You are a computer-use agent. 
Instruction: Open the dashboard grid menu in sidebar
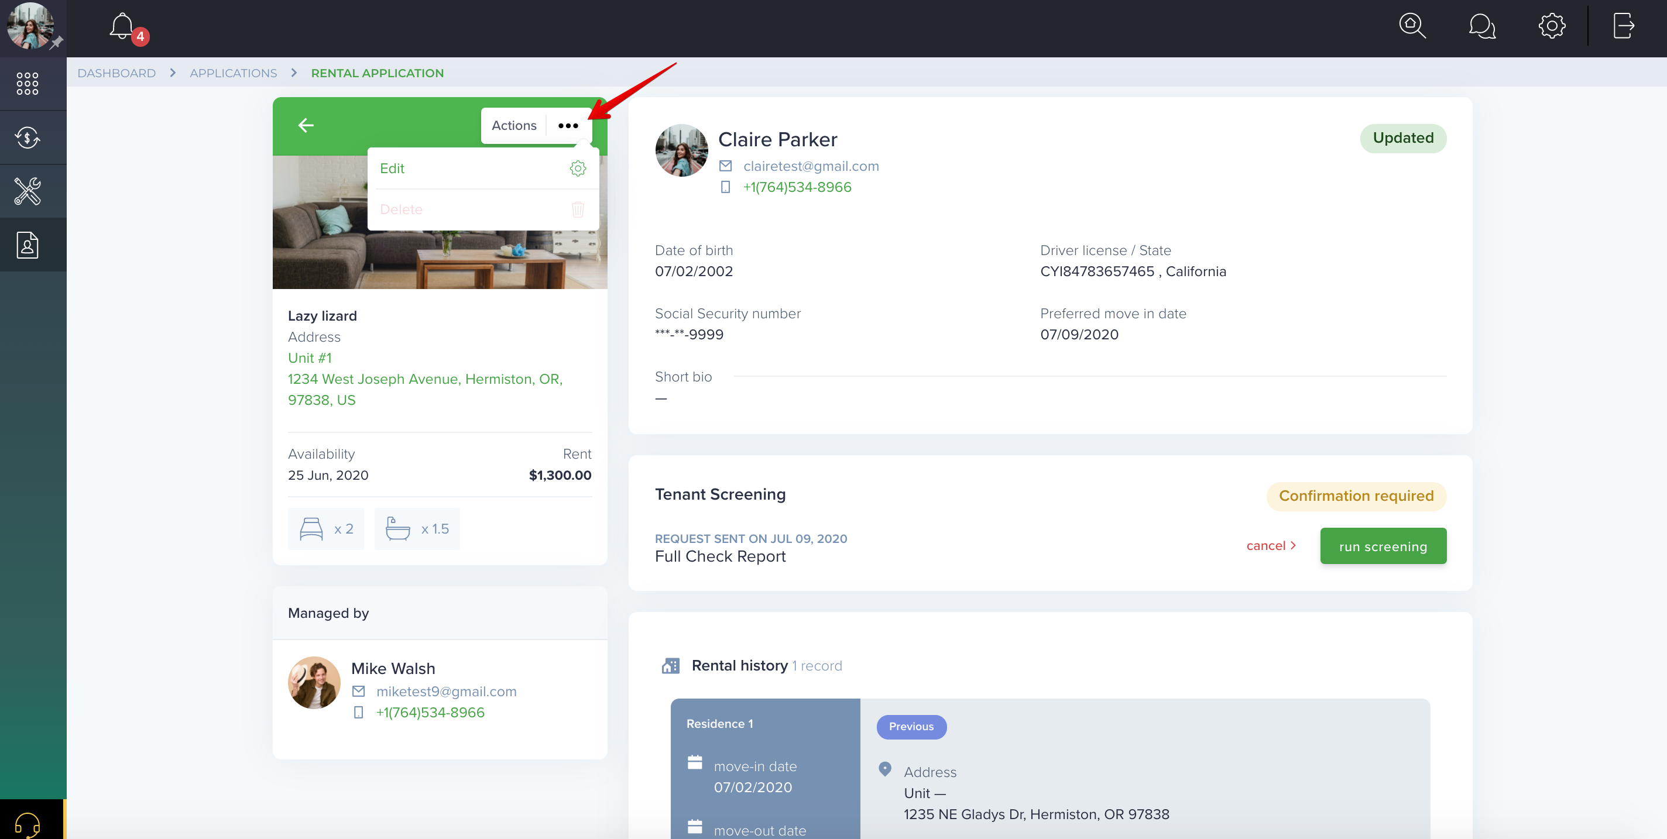27,84
